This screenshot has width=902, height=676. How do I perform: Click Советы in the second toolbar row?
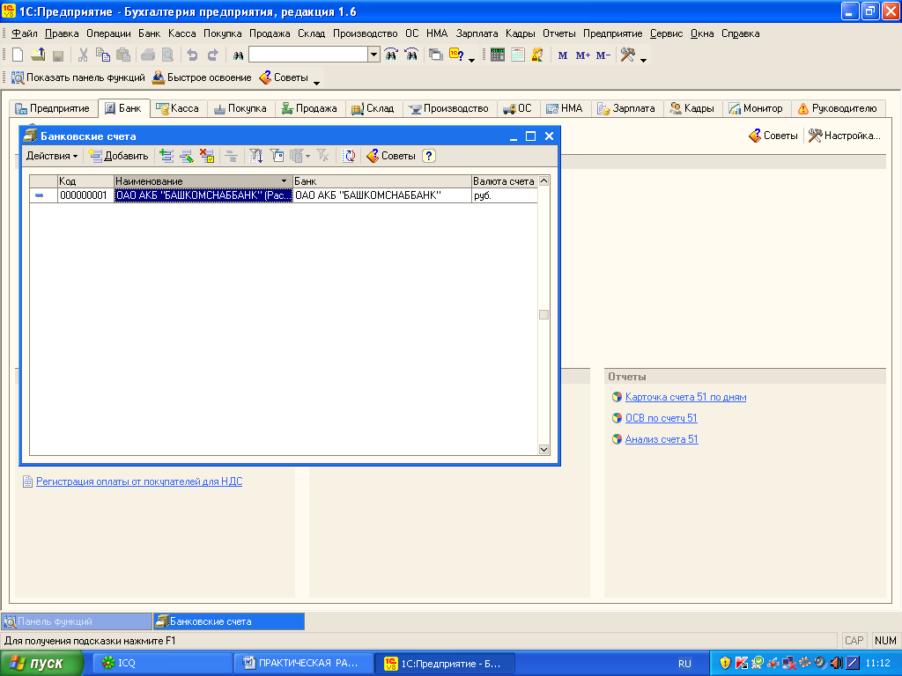[284, 77]
